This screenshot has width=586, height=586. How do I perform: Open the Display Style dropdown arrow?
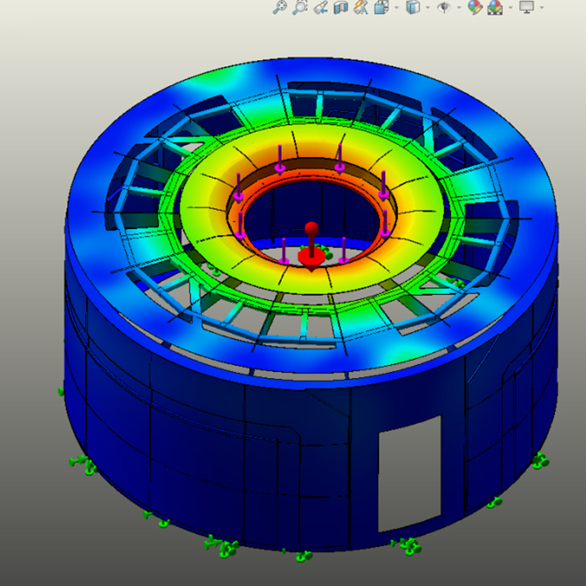click(427, 7)
